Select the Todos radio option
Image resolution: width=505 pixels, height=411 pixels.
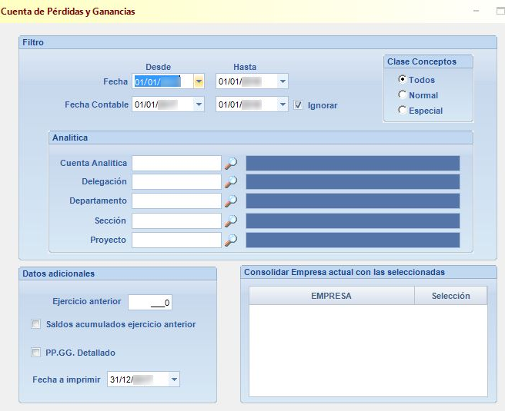(x=402, y=79)
